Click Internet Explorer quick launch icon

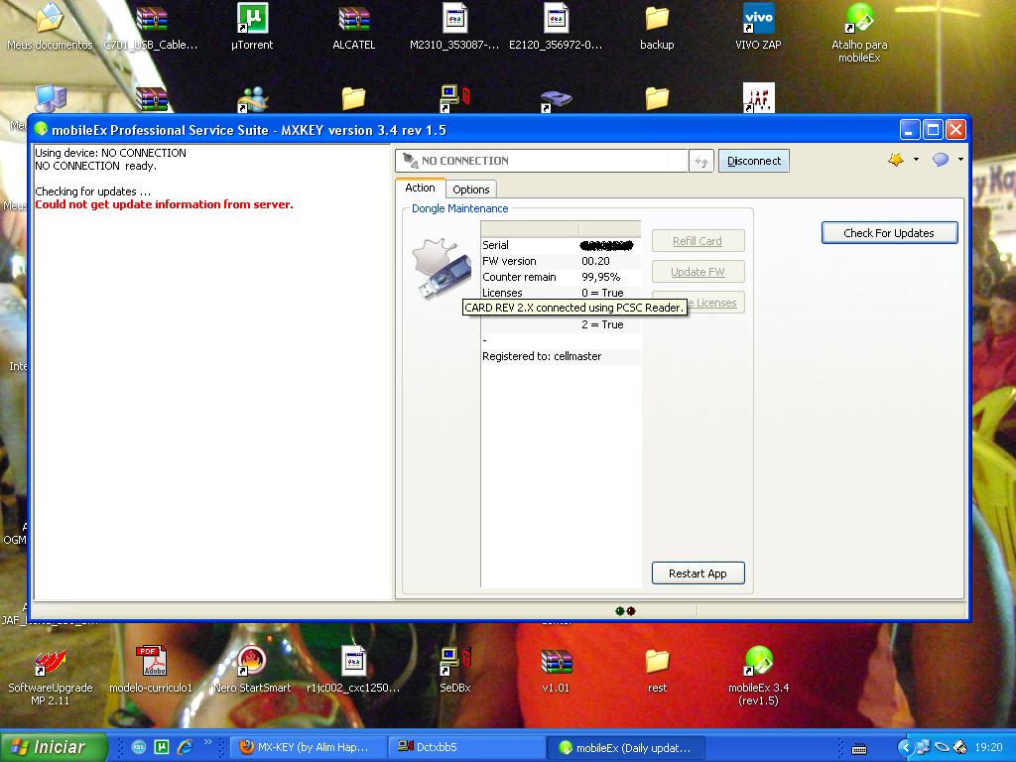(x=186, y=747)
